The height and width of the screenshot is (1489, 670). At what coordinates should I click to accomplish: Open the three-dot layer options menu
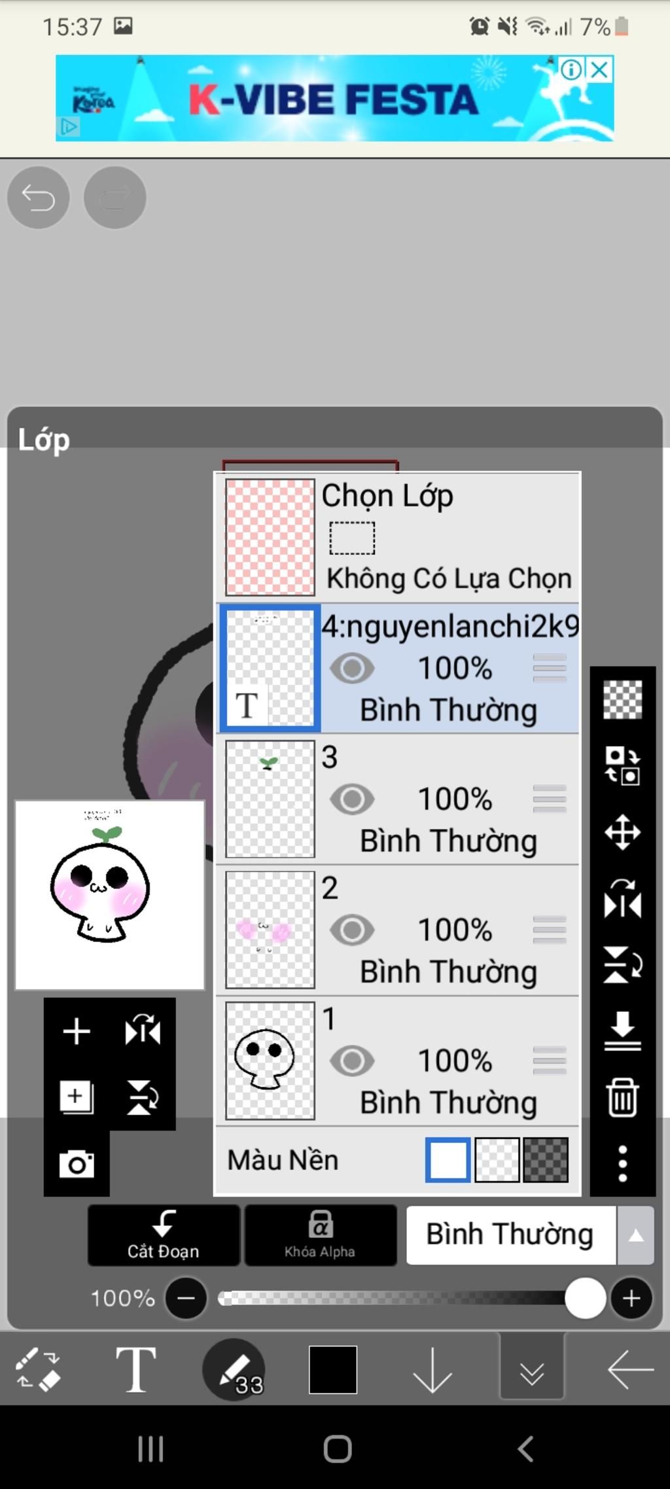[622, 1163]
